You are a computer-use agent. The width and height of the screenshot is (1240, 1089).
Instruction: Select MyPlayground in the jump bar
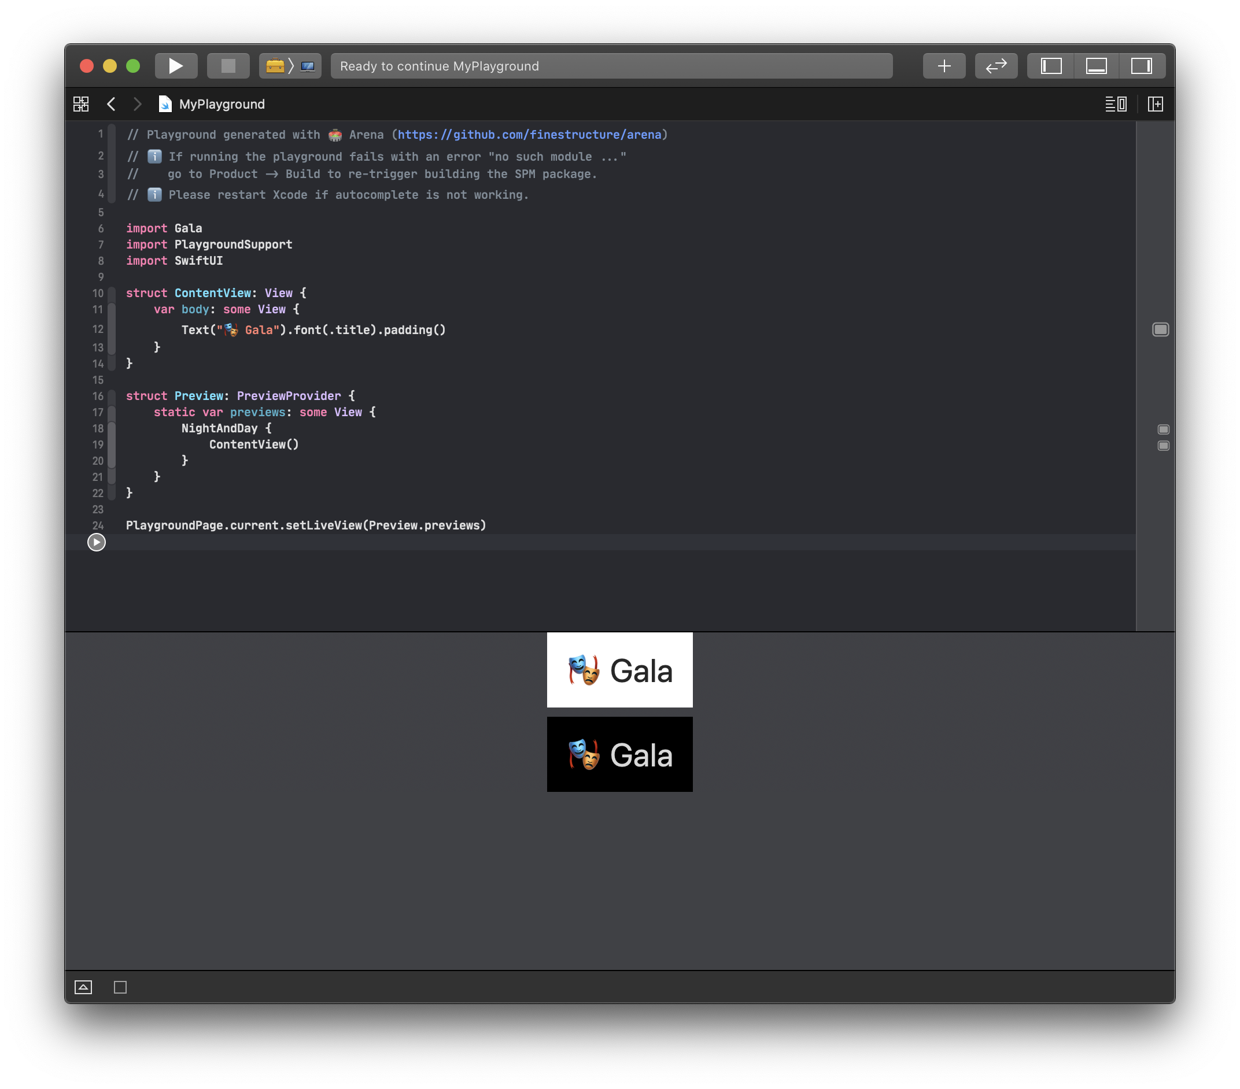click(x=221, y=103)
